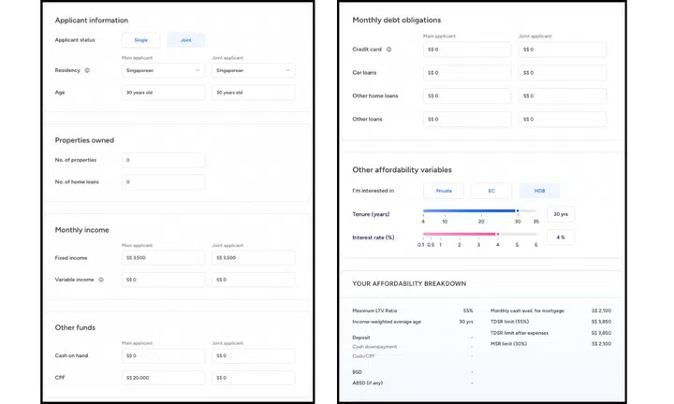Click No. of properties field
Image resolution: width=674 pixels, height=404 pixels.
(x=163, y=160)
